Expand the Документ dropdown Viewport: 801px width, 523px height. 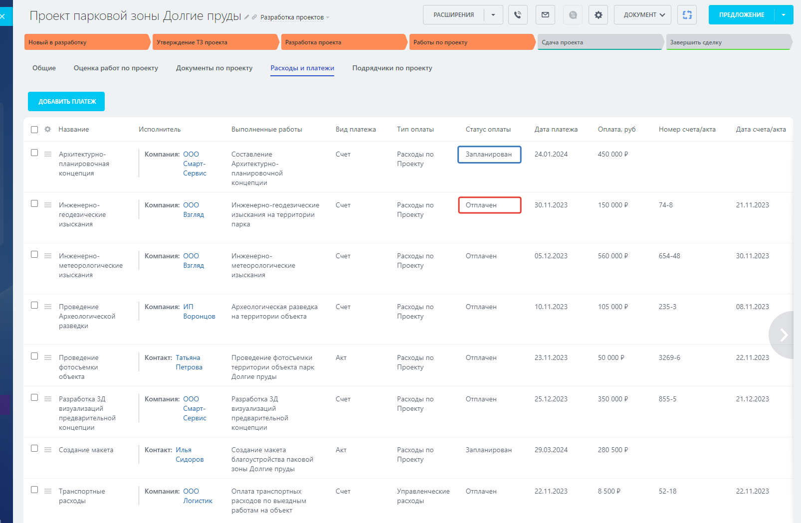[x=642, y=15]
